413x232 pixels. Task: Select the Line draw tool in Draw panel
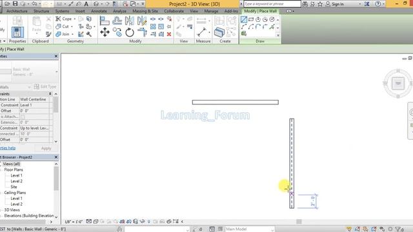(x=244, y=19)
